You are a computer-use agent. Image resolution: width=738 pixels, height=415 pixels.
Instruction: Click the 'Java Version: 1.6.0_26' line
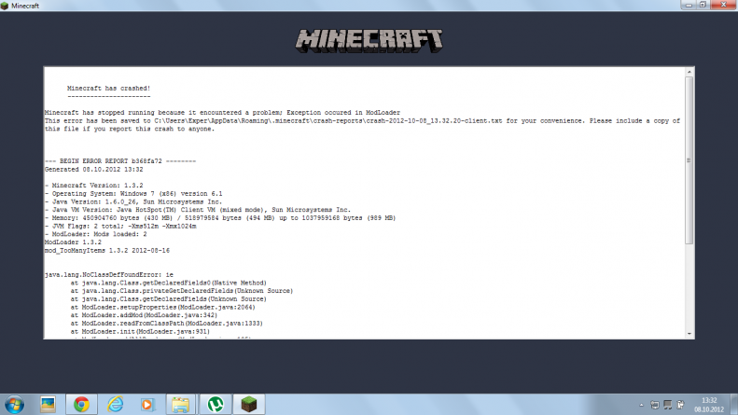tap(133, 201)
